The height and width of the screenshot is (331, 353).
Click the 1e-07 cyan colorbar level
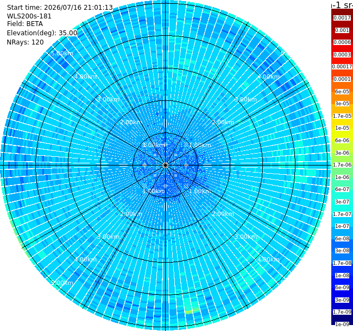342,226
